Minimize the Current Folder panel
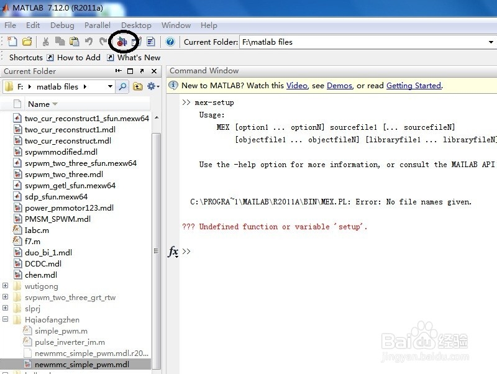Screen dimensions: 497x374 point(118,71)
